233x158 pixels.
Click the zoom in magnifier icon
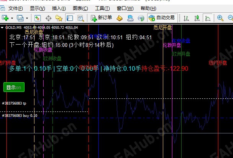220,18
